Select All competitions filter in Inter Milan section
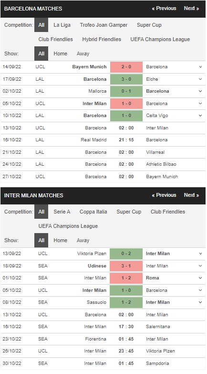 pos(41,212)
